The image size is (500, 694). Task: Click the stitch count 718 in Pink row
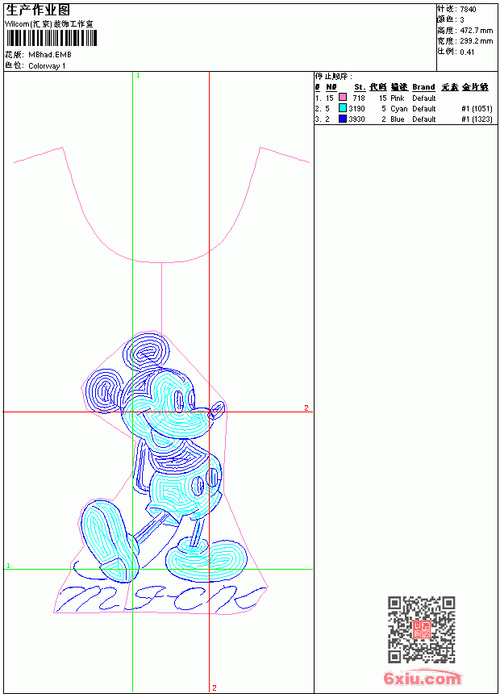point(359,98)
